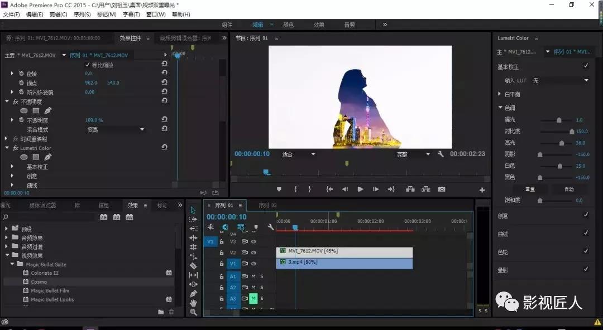Choose the Zoom tool magnifier icon

pos(193,313)
